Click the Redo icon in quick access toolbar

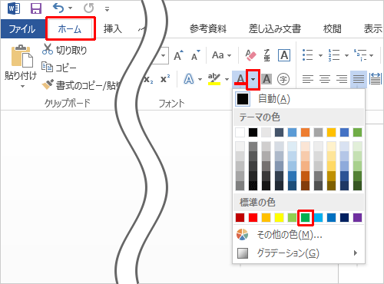tap(88, 8)
